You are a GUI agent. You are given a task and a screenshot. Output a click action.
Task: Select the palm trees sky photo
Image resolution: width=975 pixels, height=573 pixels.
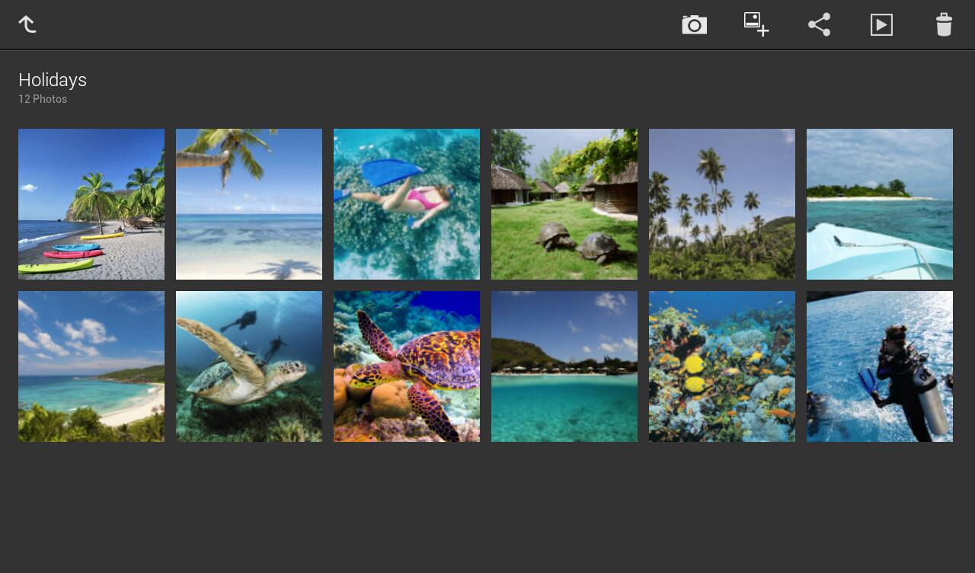tap(721, 204)
